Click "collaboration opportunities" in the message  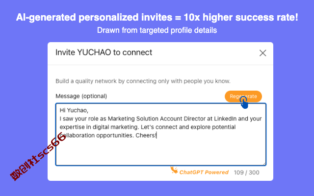pos(97,135)
